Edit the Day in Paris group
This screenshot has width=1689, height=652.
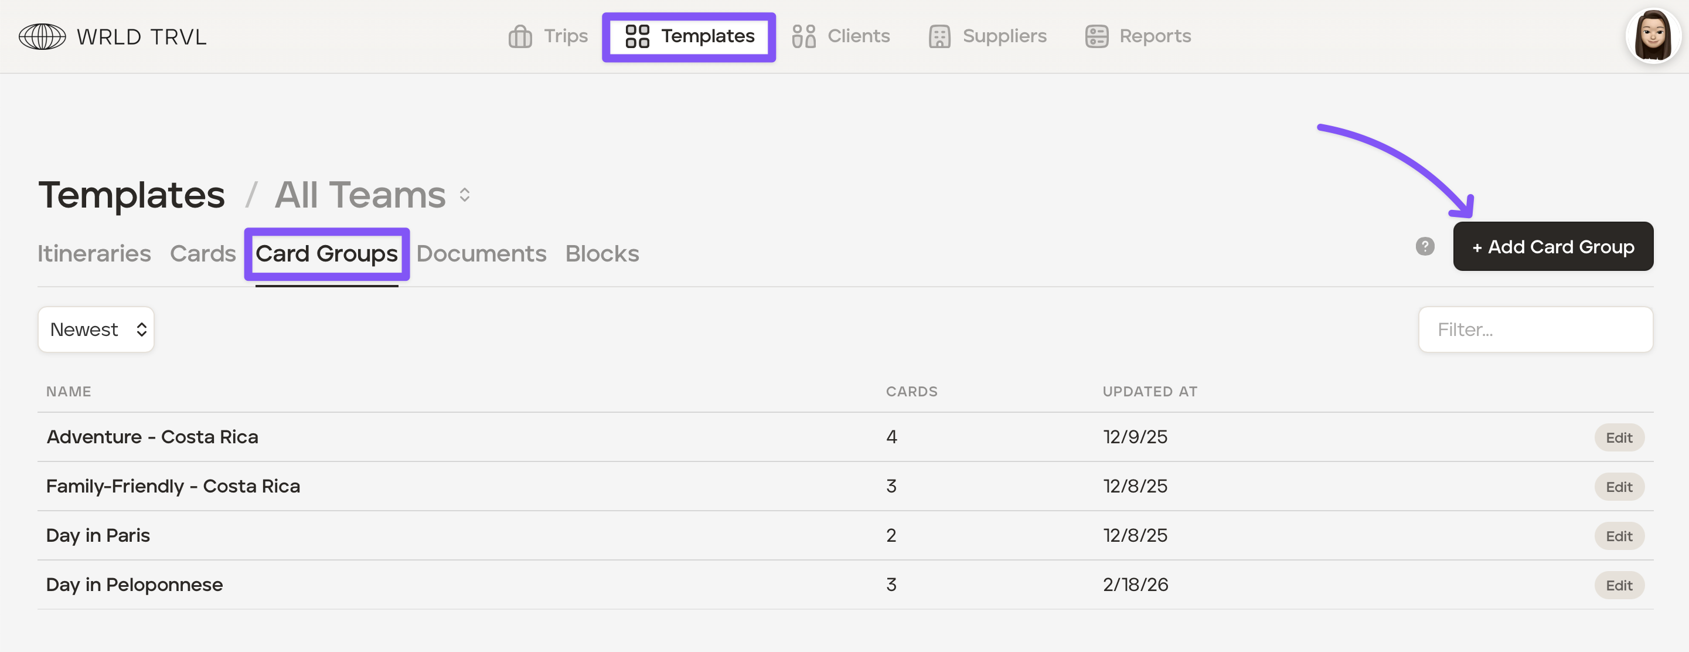pyautogui.click(x=1619, y=536)
